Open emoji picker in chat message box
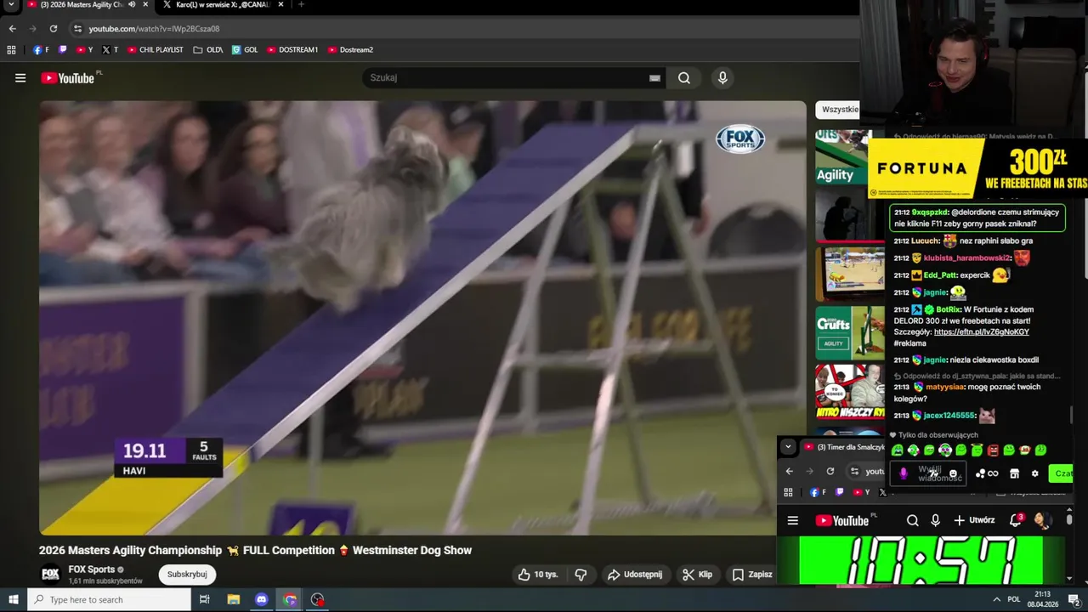Viewport: 1088px width, 612px height. [x=953, y=474]
